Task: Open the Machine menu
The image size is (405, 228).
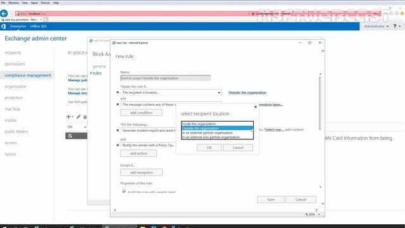Action: [x=13, y=3]
